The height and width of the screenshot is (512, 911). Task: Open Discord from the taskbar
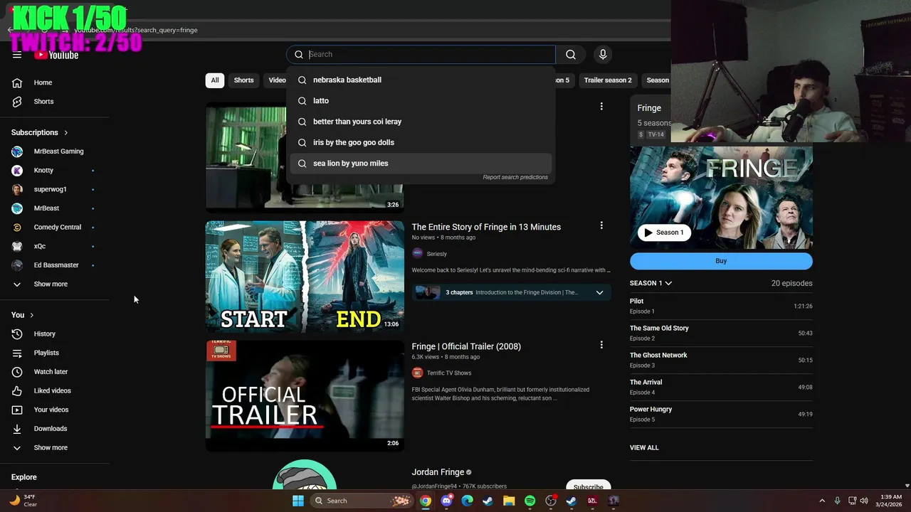446,501
